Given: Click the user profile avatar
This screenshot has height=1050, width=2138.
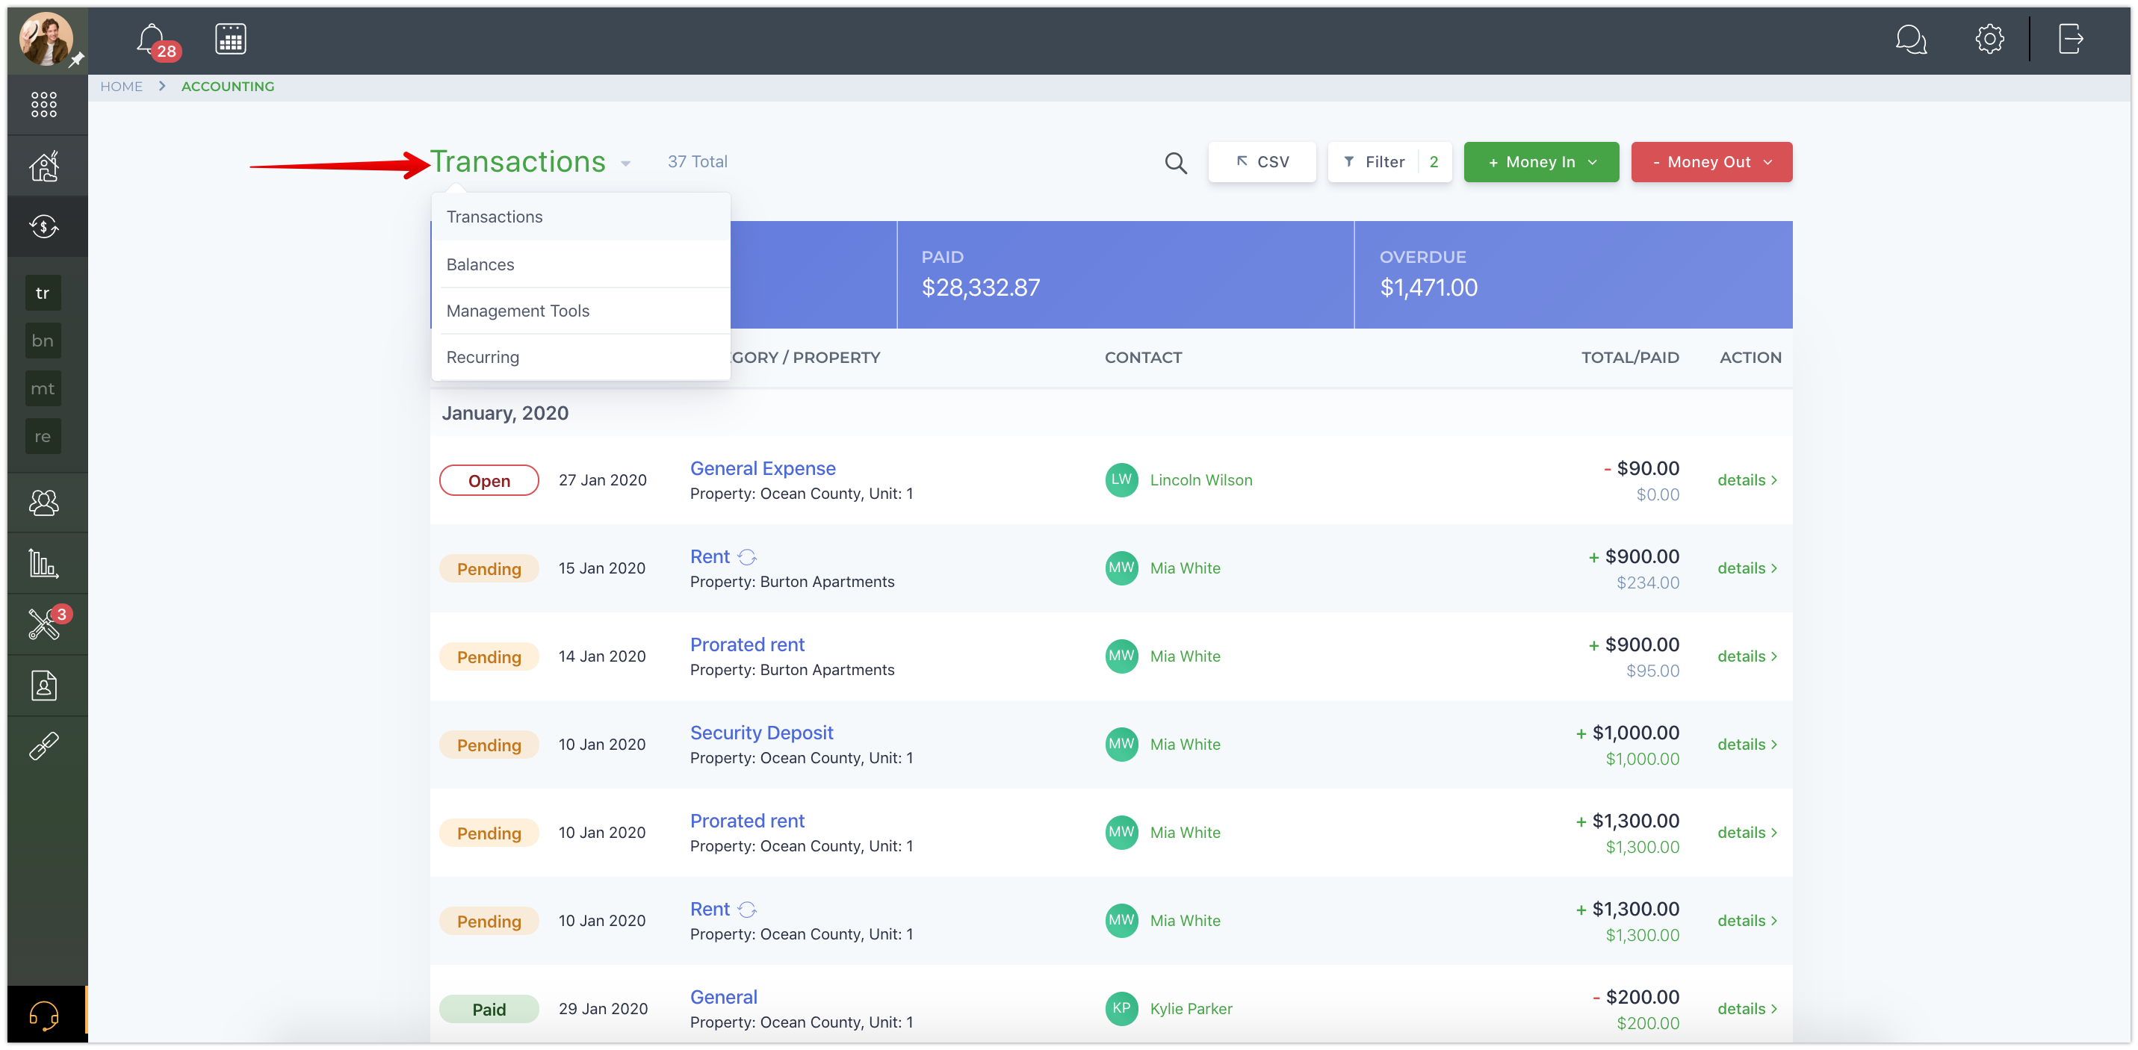Looking at the screenshot, I should [46, 39].
